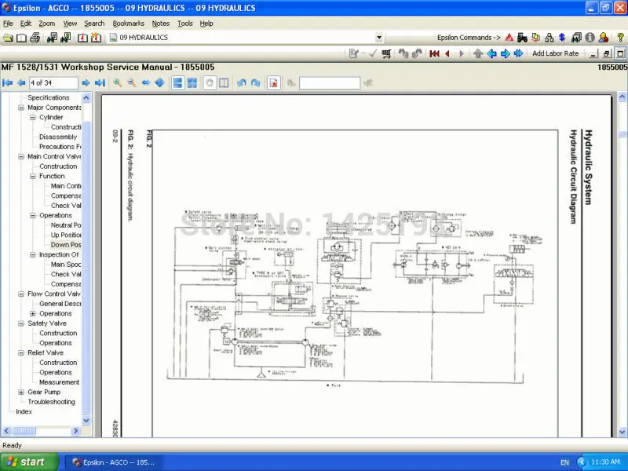Image resolution: width=628 pixels, height=471 pixels.
Task: Advance to the next page with arrow icon
Action: [x=86, y=83]
